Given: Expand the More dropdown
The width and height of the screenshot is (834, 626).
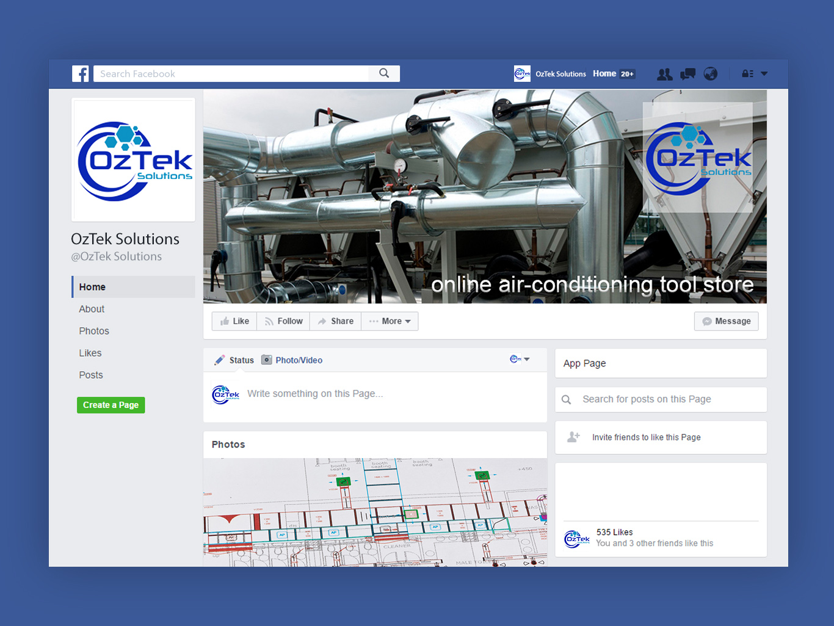Looking at the screenshot, I should [390, 321].
